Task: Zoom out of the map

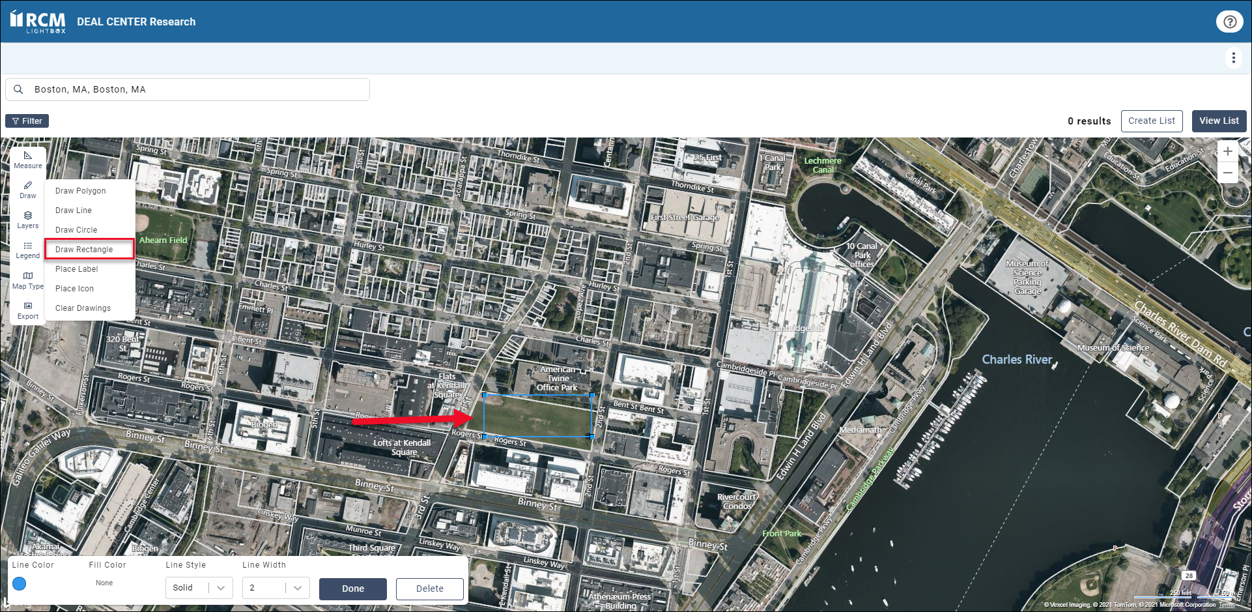Action: pos(1227,173)
